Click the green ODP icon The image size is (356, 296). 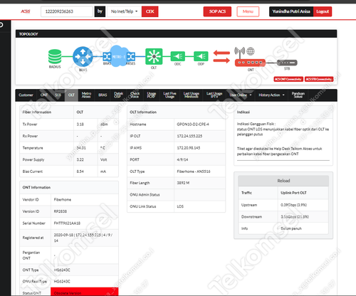(x=201, y=56)
